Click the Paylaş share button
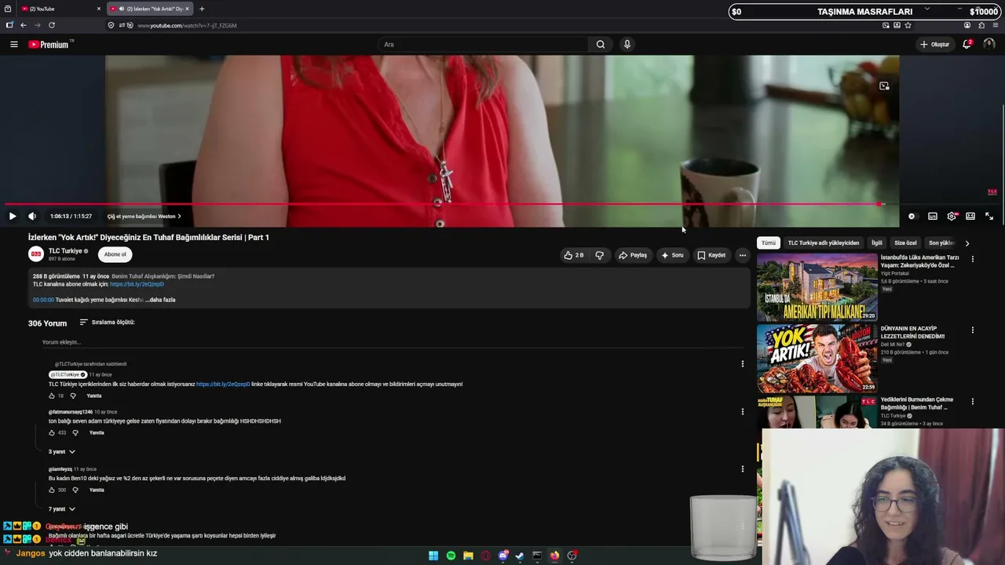Viewport: 1005px width, 565px height. click(x=632, y=255)
